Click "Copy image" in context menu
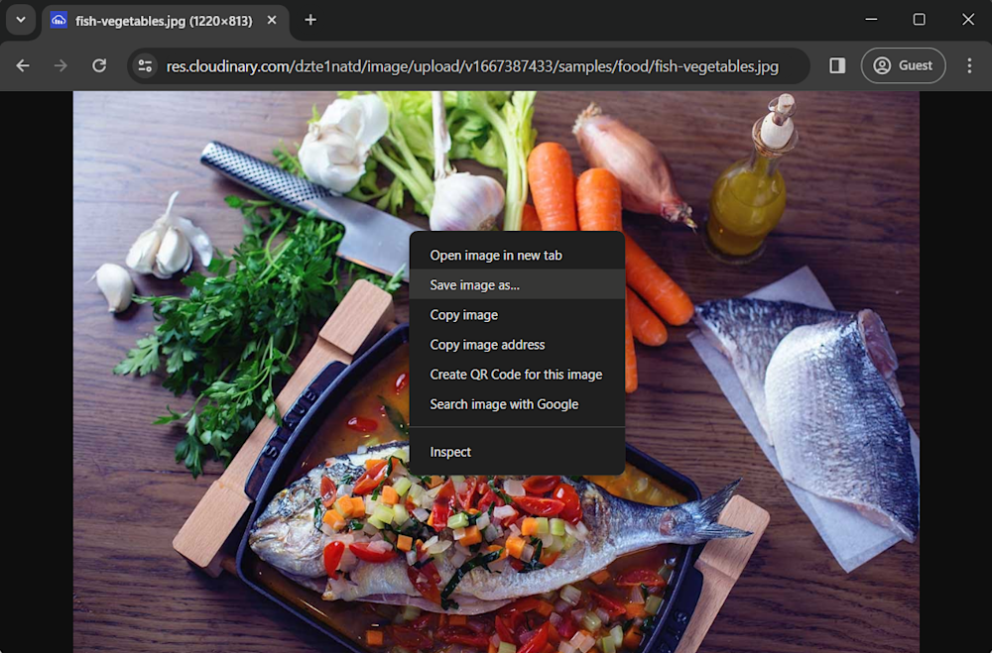The image size is (992, 653). (463, 315)
